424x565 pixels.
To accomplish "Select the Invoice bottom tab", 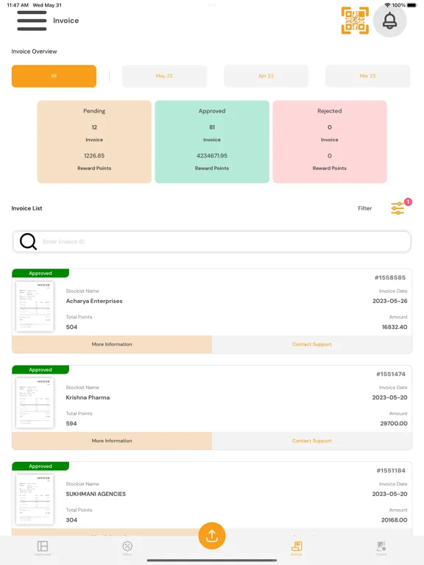I will 297,548.
